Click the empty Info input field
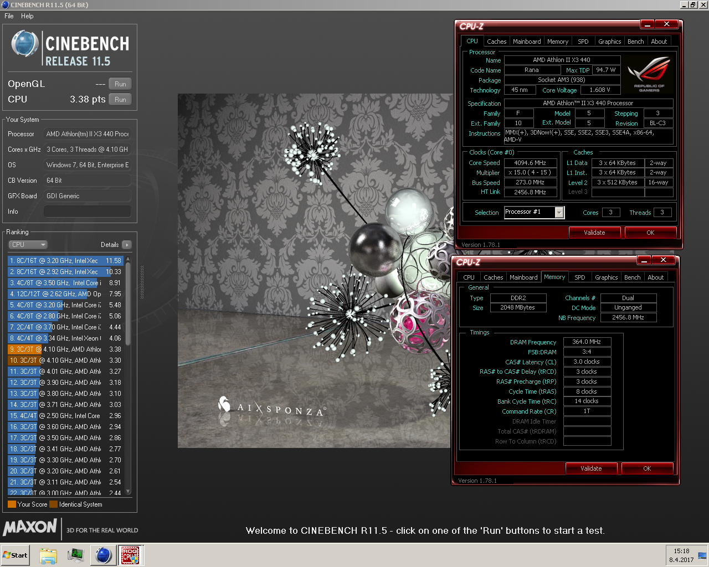Viewport: 709px width, 567px height. 88,212
